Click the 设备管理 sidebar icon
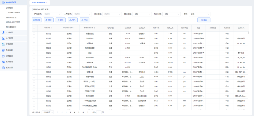Image resolution: width=254 pixels, height=116 pixels. click(3, 56)
